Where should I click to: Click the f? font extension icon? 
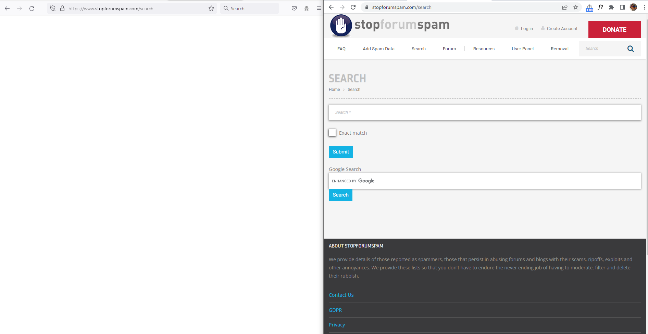tap(600, 7)
